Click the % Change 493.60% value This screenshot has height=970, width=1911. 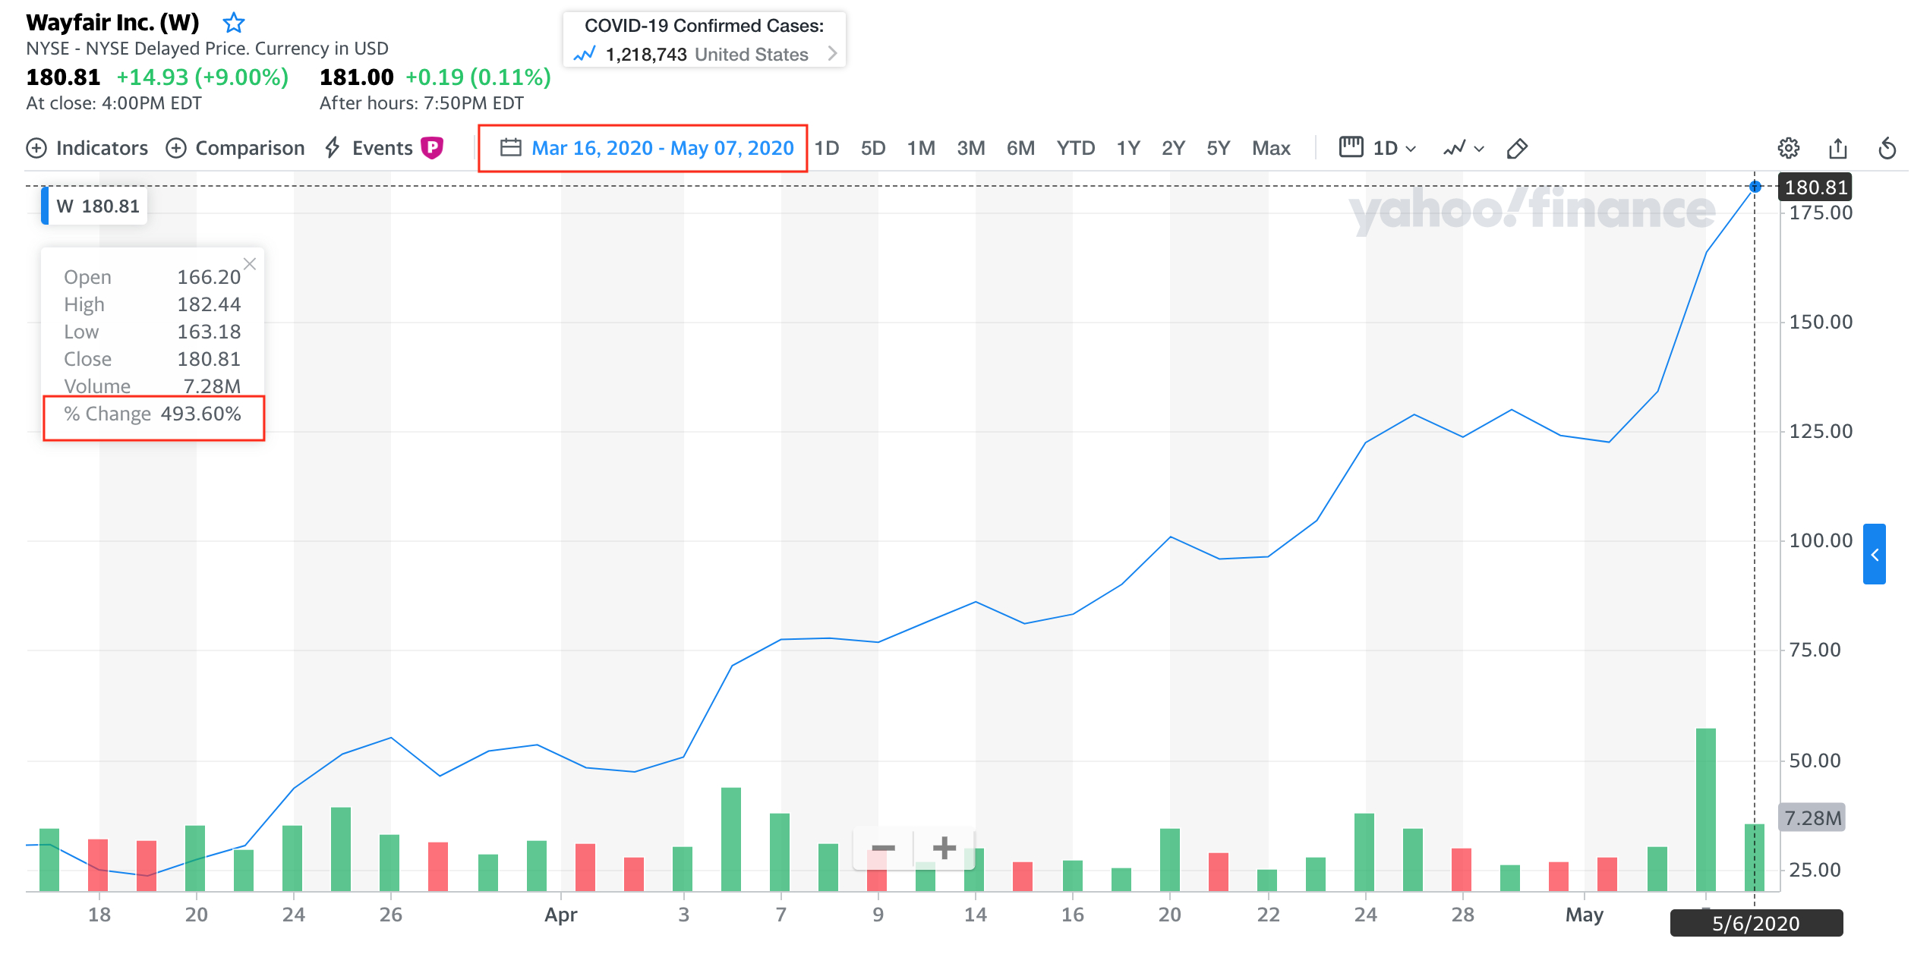point(201,414)
